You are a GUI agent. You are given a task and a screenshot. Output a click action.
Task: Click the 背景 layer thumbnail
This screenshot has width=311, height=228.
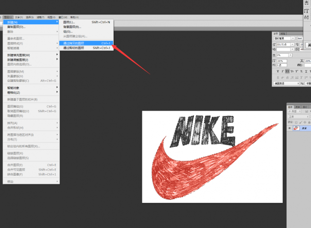296,128
